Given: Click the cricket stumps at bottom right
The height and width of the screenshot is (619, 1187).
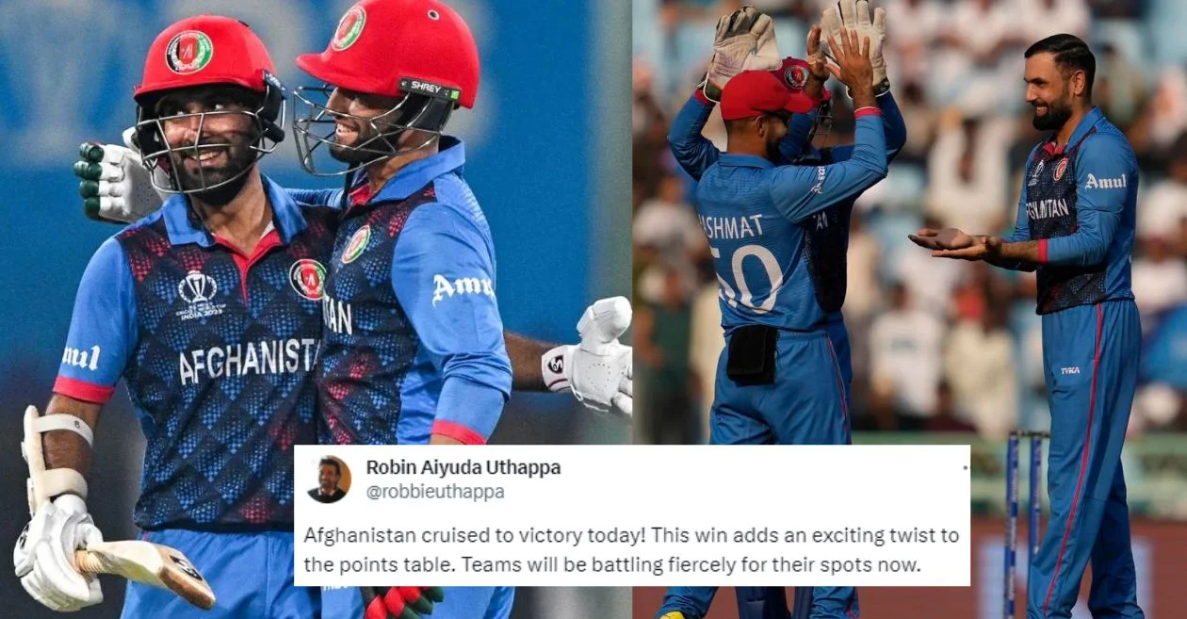Looking at the screenshot, I should point(1026,525).
